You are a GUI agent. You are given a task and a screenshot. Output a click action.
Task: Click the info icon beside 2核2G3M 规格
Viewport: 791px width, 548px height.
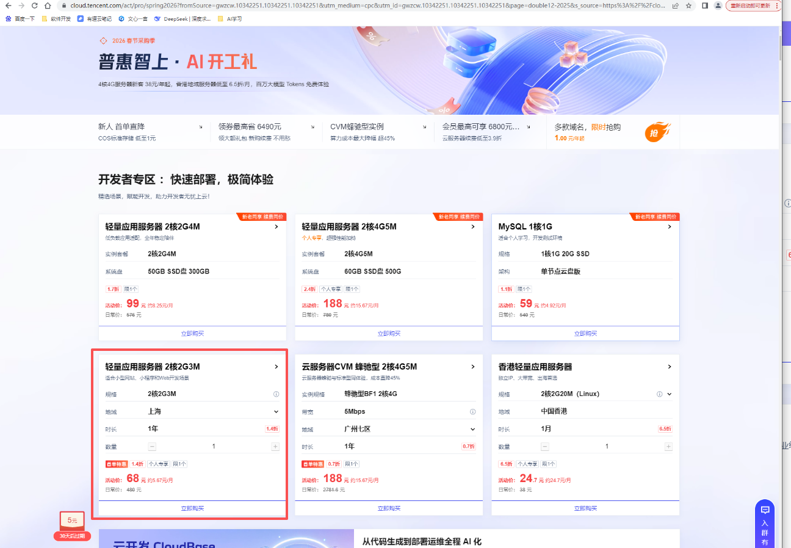coord(276,394)
